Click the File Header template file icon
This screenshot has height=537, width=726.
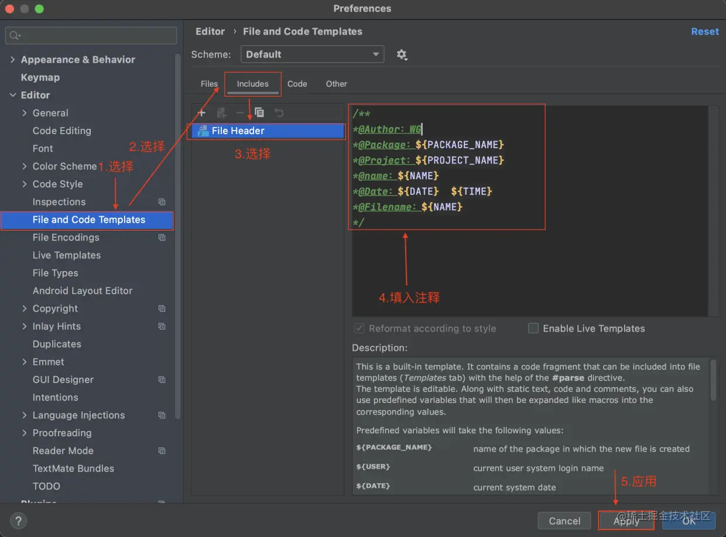[x=203, y=131]
